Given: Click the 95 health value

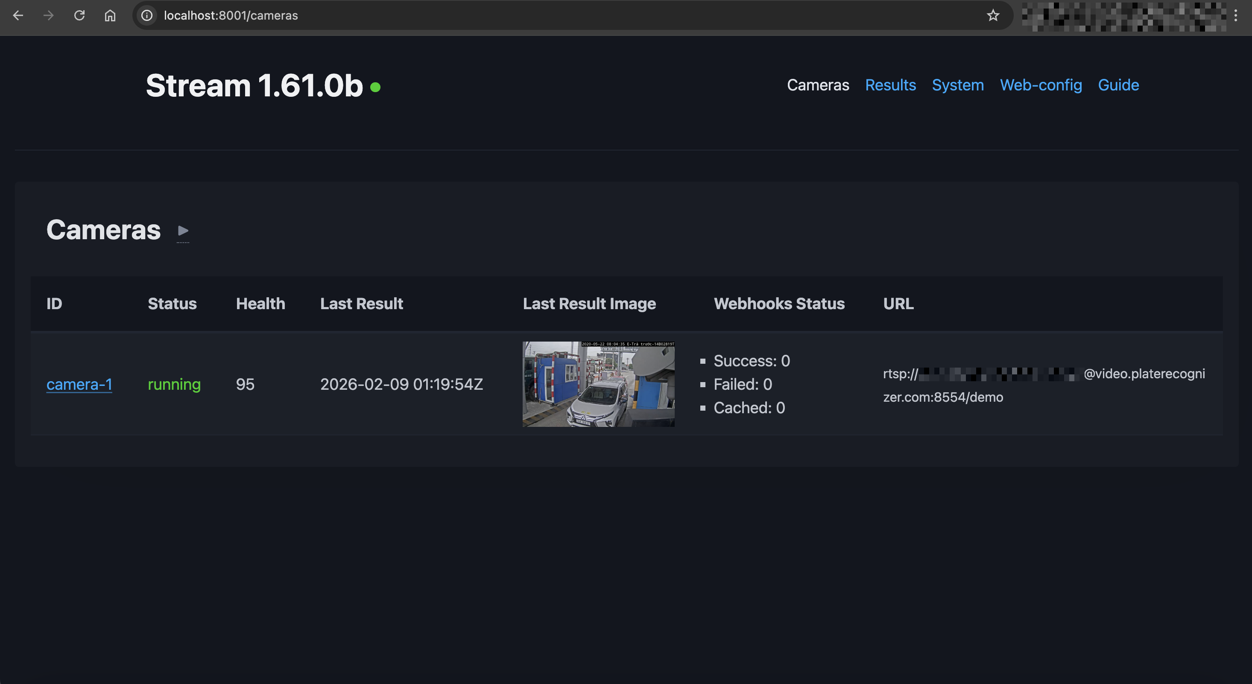Looking at the screenshot, I should [245, 384].
